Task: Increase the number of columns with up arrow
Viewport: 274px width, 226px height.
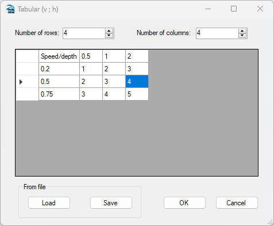Action: (242, 31)
